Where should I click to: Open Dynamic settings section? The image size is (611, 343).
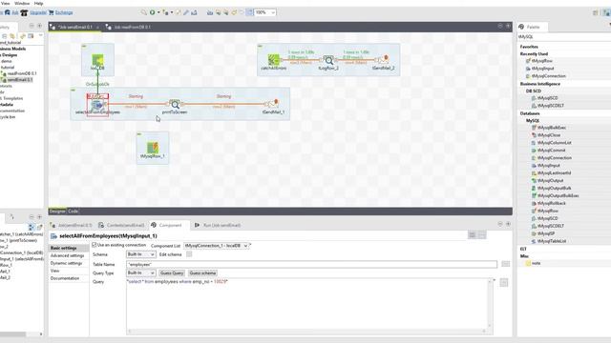coord(66,263)
